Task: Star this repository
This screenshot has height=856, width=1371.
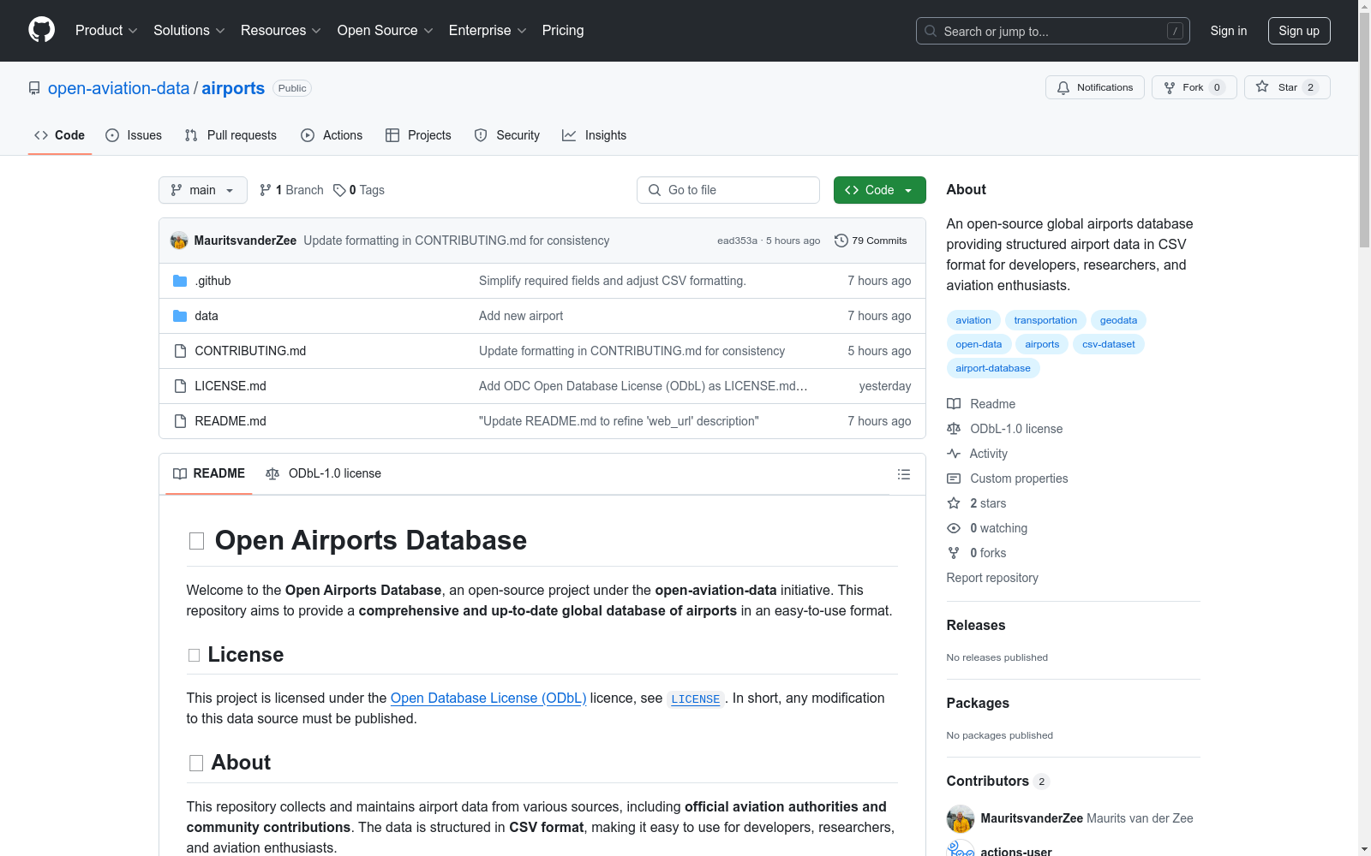Action: coord(1286,87)
